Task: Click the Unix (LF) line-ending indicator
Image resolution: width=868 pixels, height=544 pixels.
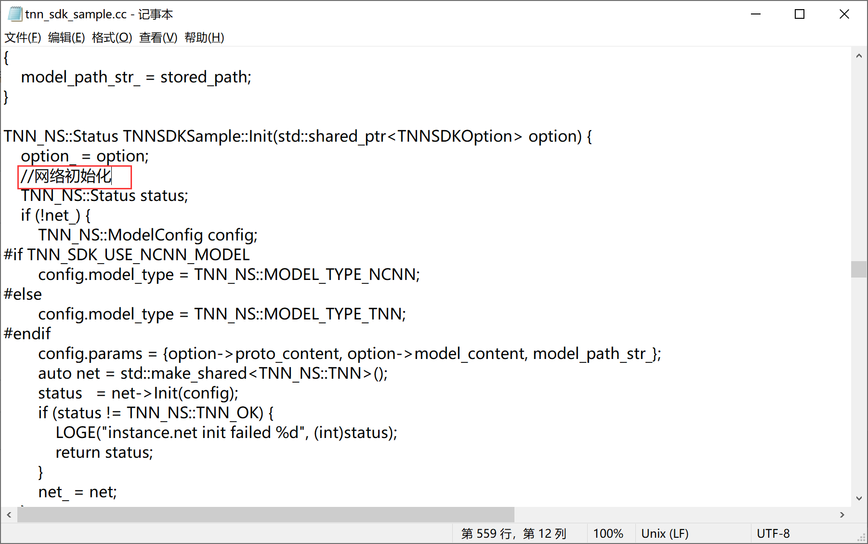Action: [665, 533]
